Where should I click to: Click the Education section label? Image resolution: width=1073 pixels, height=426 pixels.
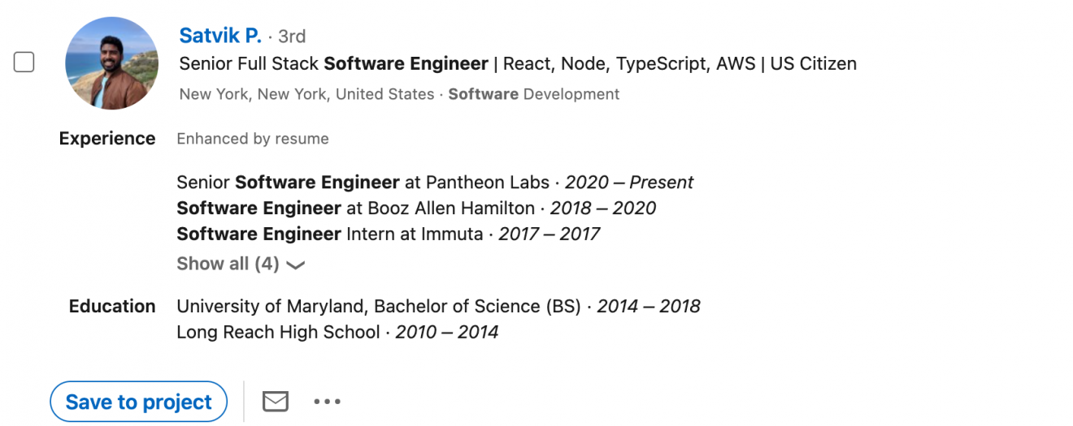[112, 307]
